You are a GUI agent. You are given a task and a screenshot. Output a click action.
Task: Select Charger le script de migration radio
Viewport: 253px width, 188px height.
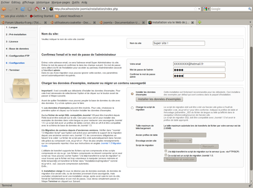[132, 108]
